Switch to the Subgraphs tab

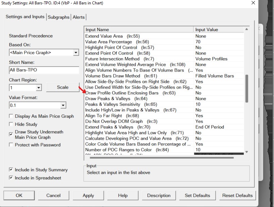(58, 17)
